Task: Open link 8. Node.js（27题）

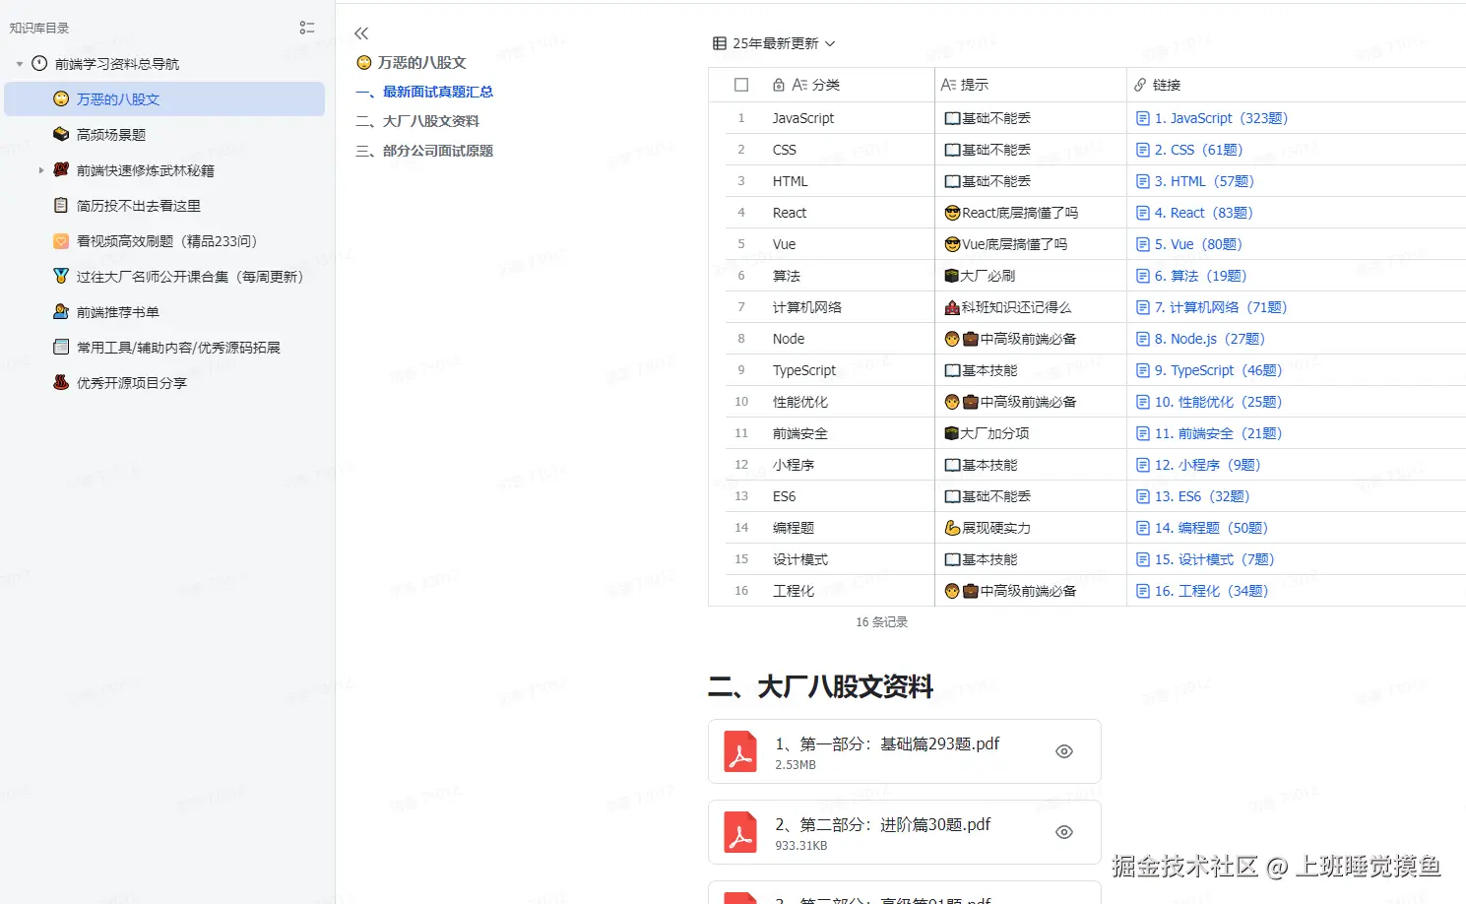Action: coord(1210,339)
